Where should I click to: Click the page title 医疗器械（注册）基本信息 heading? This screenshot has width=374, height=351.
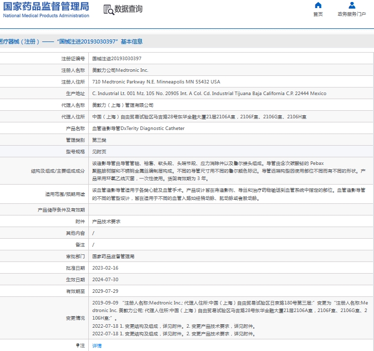(x=71, y=41)
